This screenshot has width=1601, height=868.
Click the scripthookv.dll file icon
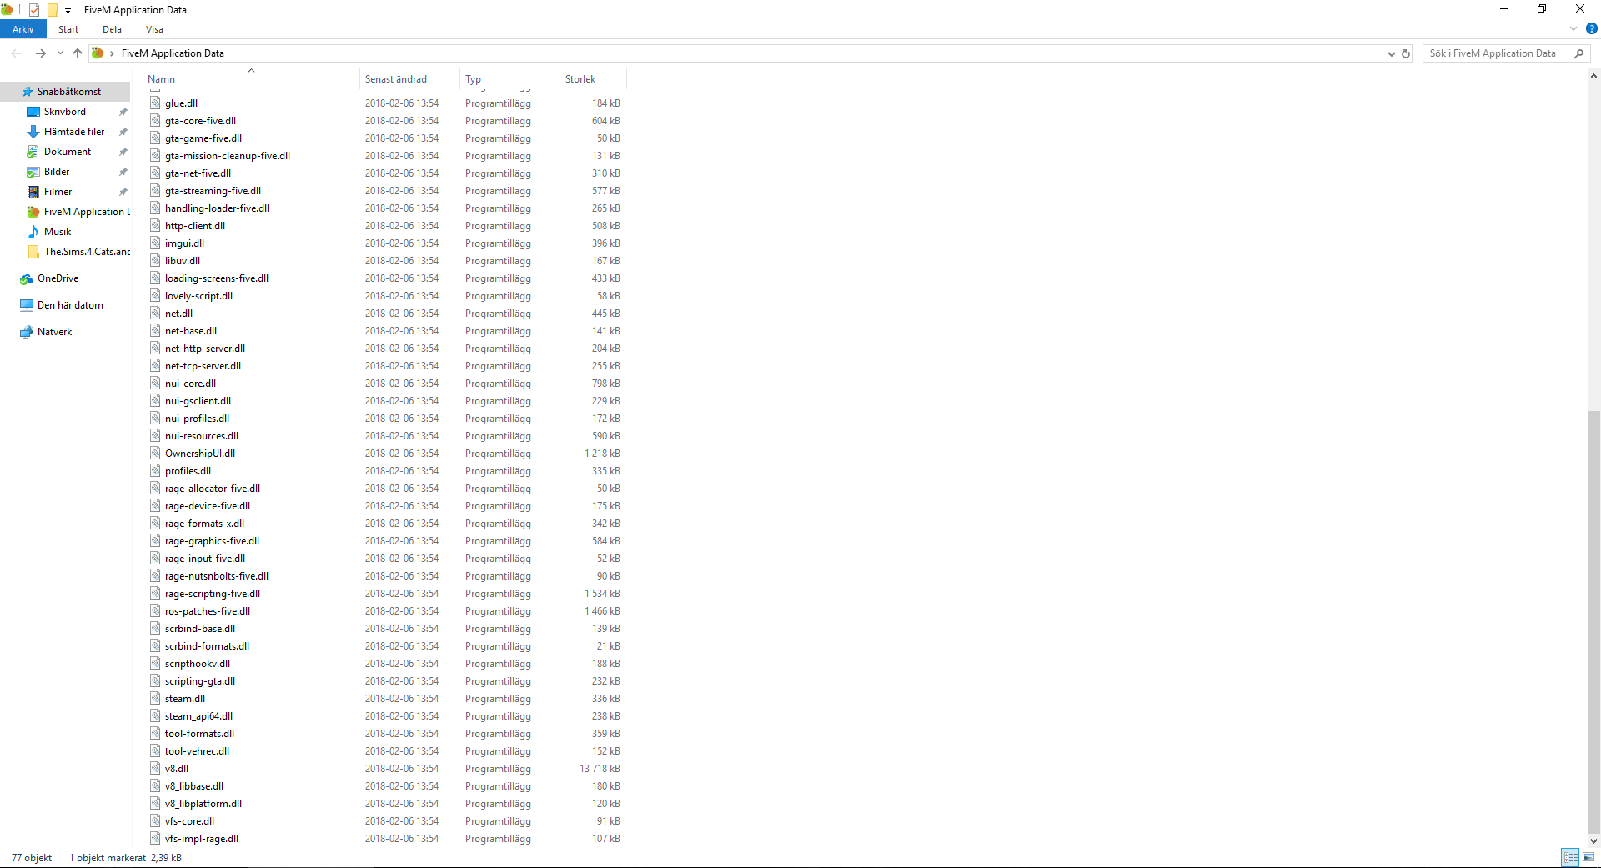[155, 664]
